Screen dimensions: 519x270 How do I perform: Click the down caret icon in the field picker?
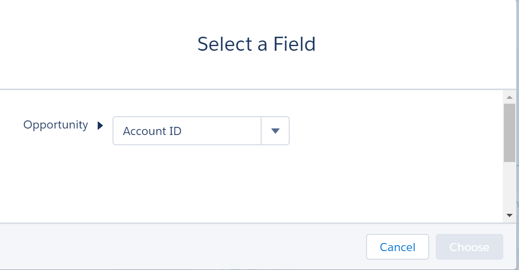tap(275, 131)
